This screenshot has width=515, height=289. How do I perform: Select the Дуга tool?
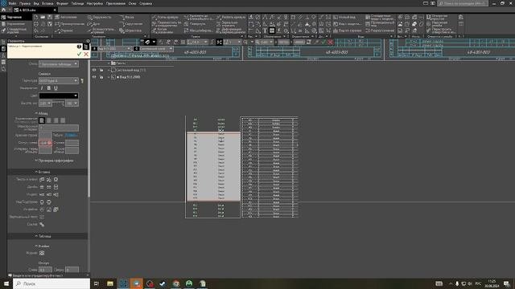(93, 24)
